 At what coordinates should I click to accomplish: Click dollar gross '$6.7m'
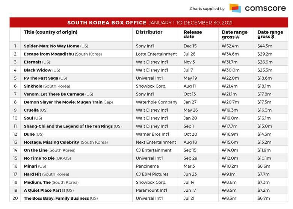(x=264, y=198)
